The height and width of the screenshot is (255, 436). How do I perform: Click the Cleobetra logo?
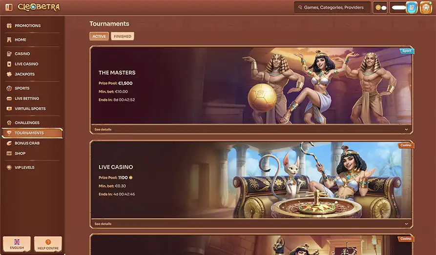[39, 7]
